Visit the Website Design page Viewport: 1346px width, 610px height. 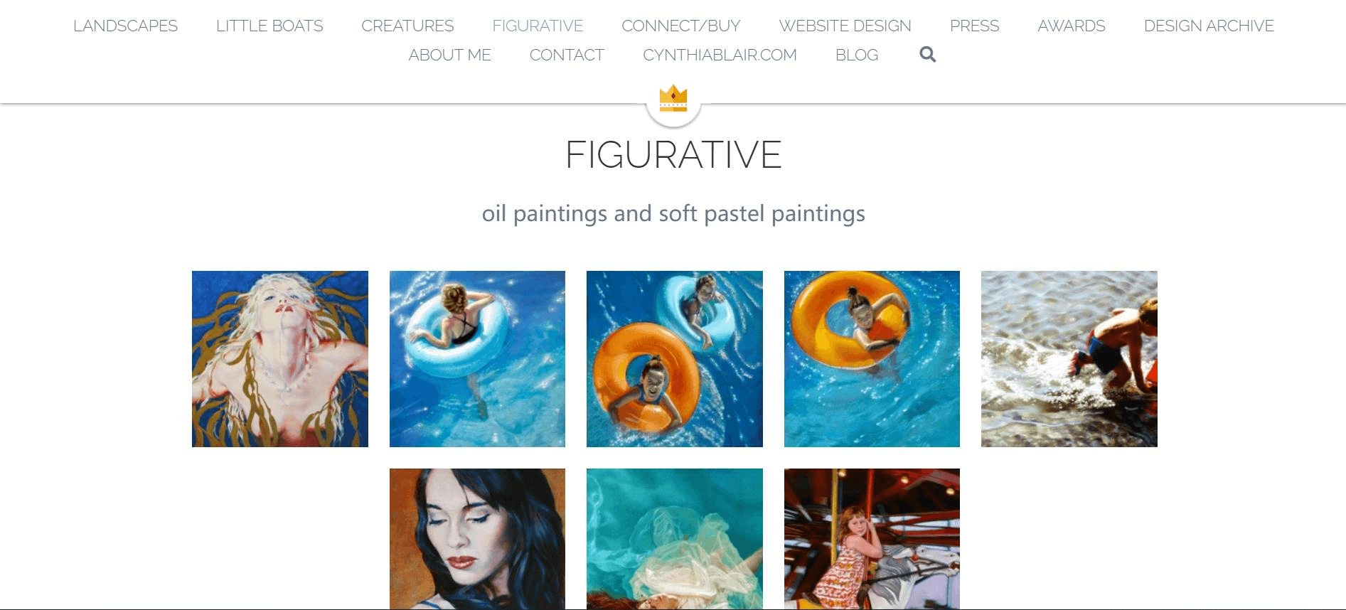pos(845,26)
